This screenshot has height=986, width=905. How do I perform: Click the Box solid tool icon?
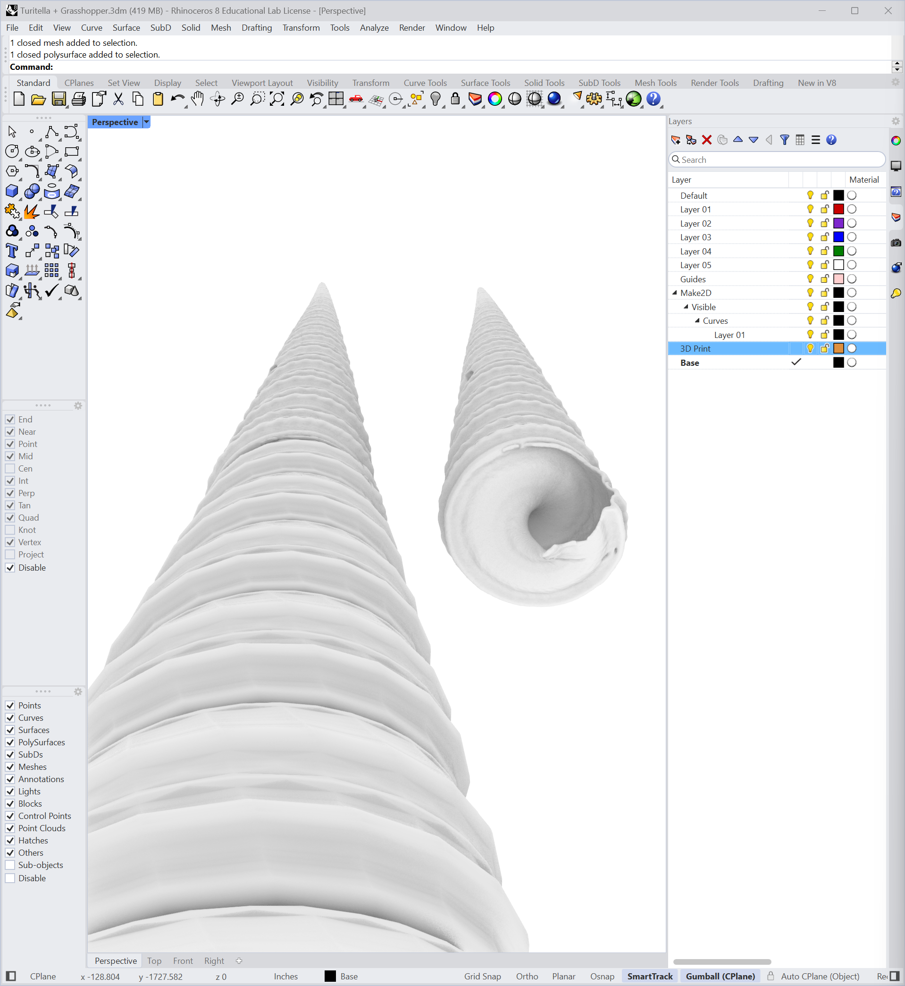[x=12, y=192]
